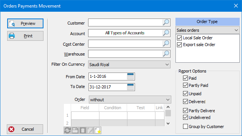Click the Condition column header
The height and width of the screenshot is (136, 242).
pos(113,108)
